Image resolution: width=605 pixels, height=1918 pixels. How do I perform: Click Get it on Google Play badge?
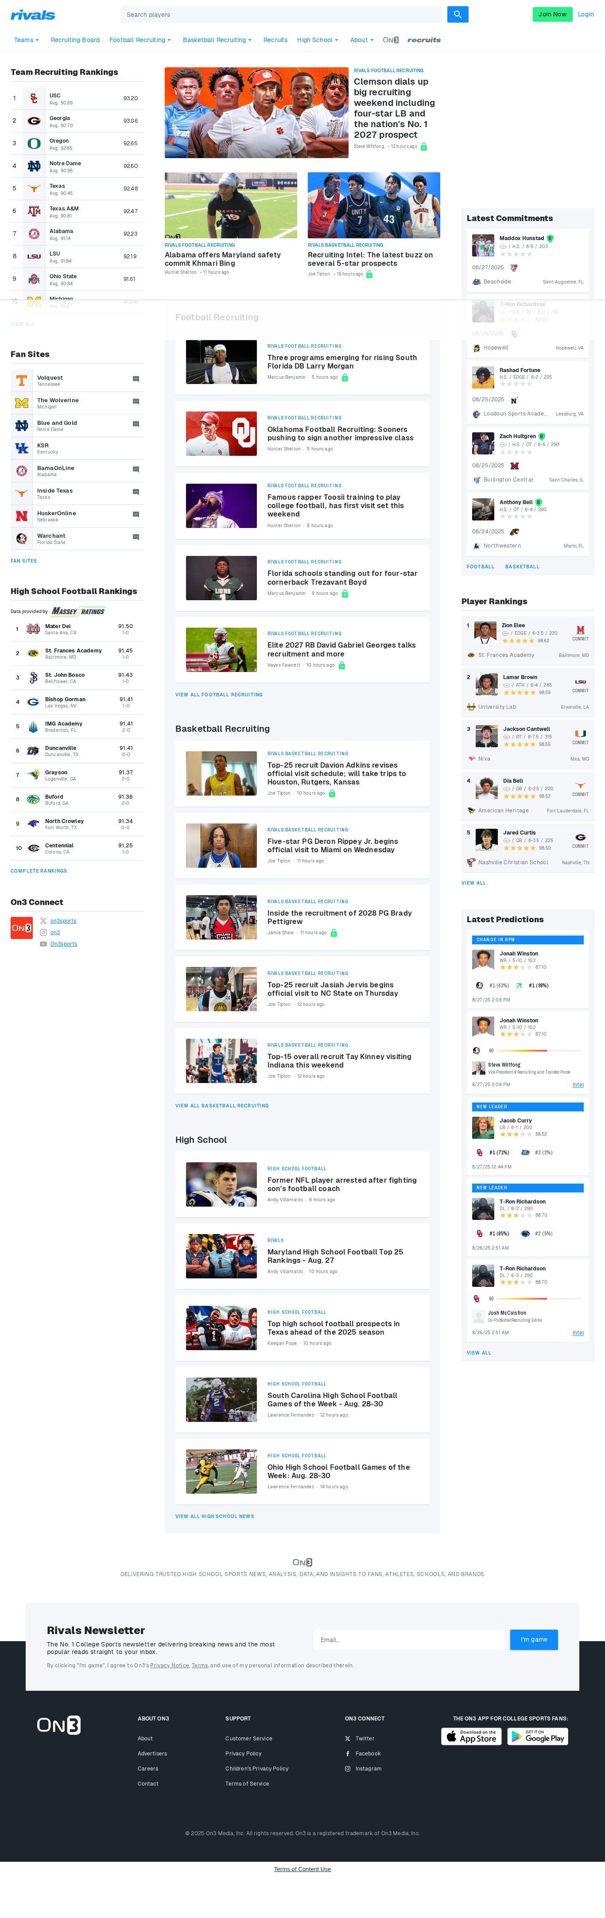tap(538, 1736)
